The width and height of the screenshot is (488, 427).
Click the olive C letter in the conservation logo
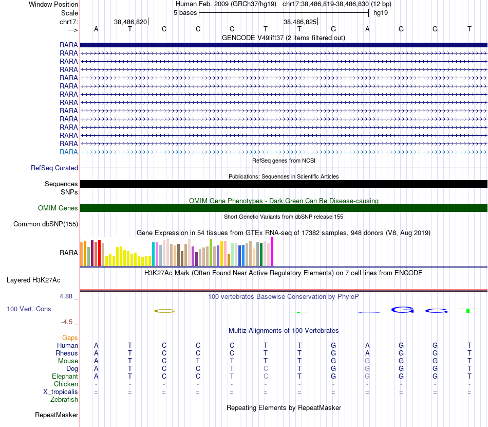click(165, 311)
